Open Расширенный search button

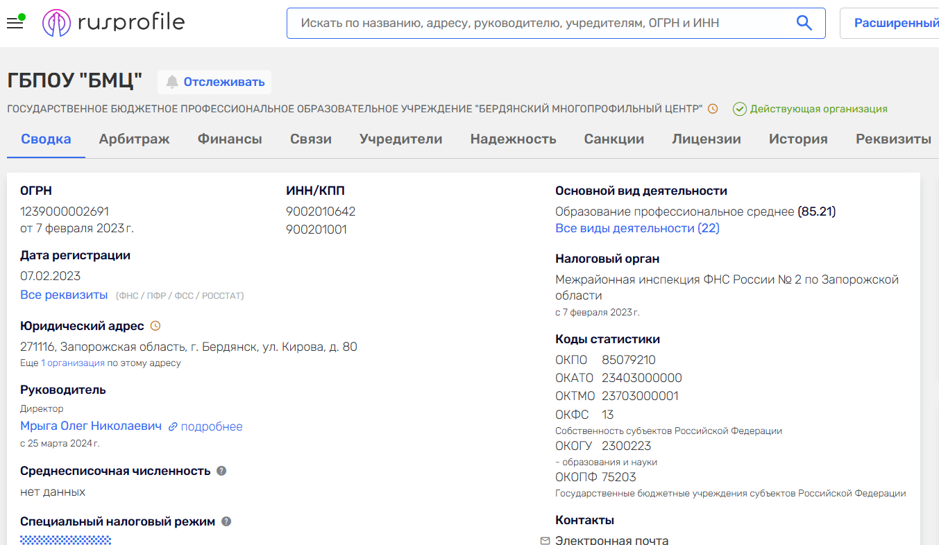[x=895, y=23]
